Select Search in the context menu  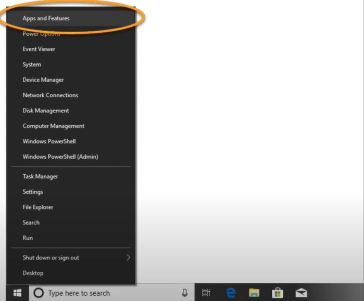pos(71,223)
